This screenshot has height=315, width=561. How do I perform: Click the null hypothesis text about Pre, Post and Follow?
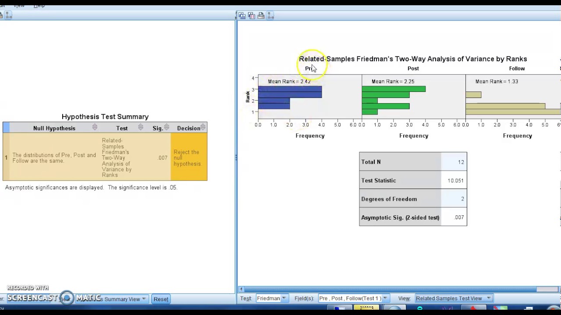click(x=54, y=158)
